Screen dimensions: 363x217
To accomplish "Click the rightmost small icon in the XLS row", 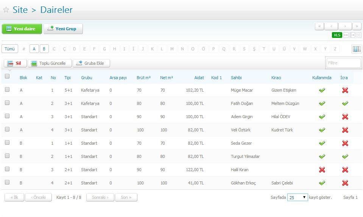I will pyautogui.click(x=358, y=35).
